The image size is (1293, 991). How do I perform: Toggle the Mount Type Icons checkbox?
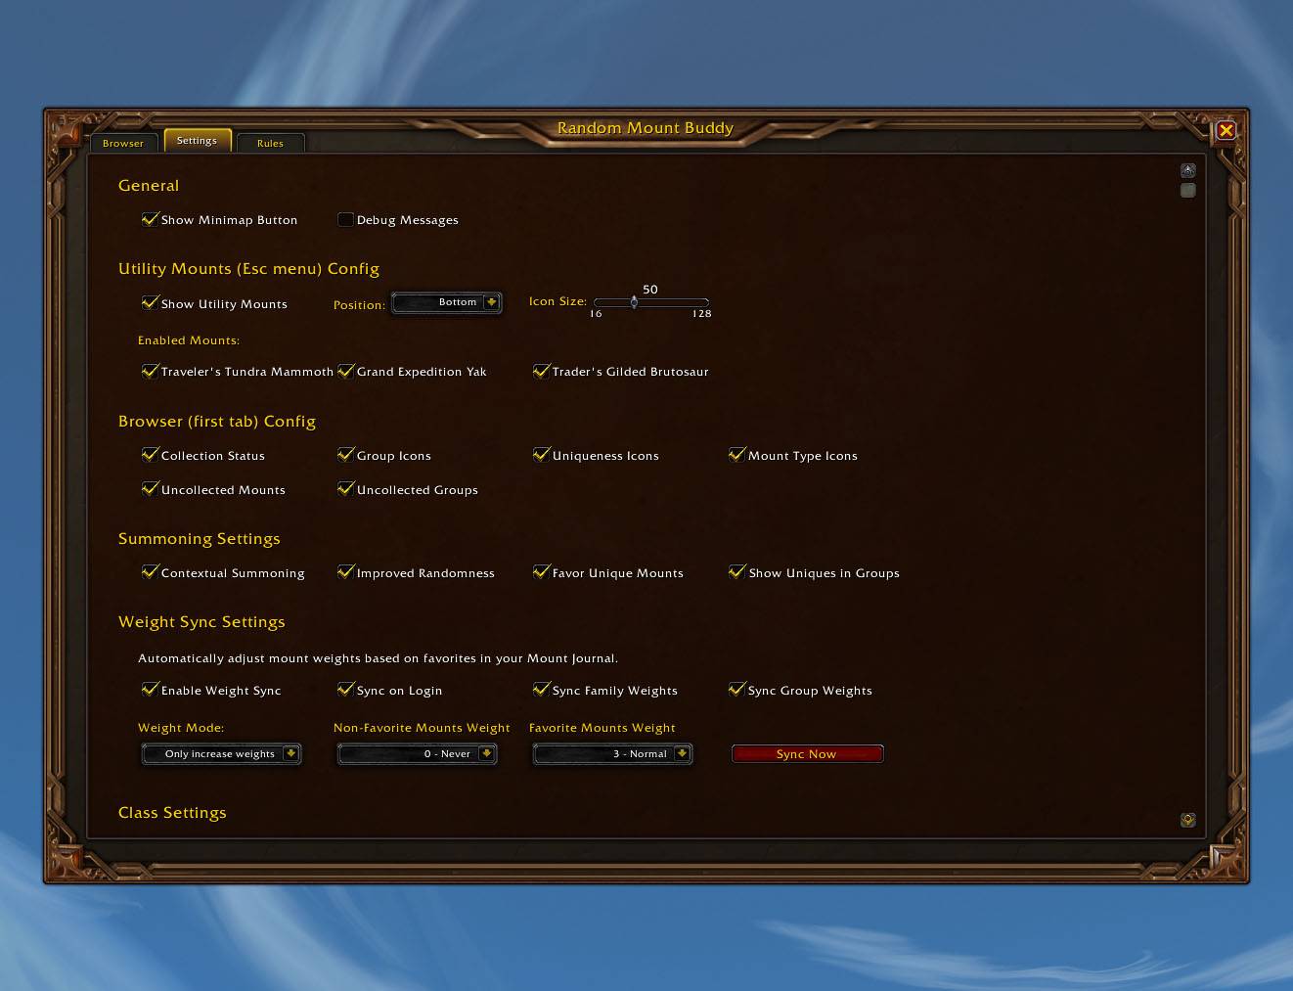(736, 455)
